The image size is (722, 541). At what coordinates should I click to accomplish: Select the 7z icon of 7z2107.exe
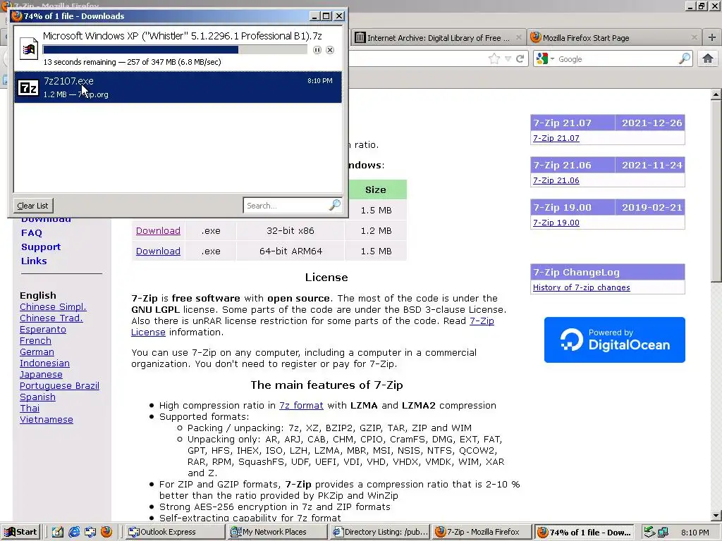pyautogui.click(x=28, y=87)
